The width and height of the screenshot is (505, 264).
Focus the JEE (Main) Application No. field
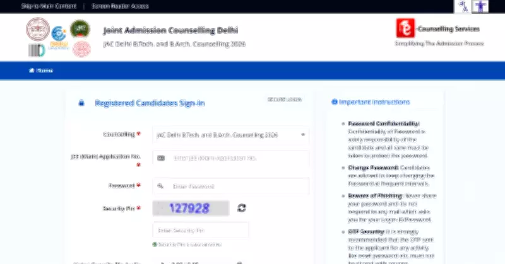click(231, 158)
